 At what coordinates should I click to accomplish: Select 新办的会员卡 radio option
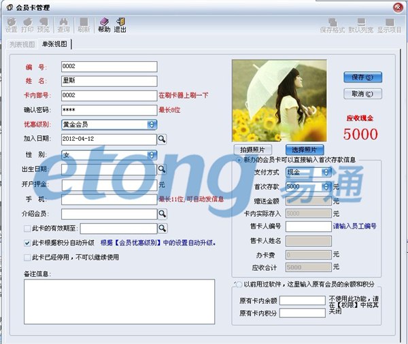tap(239, 160)
